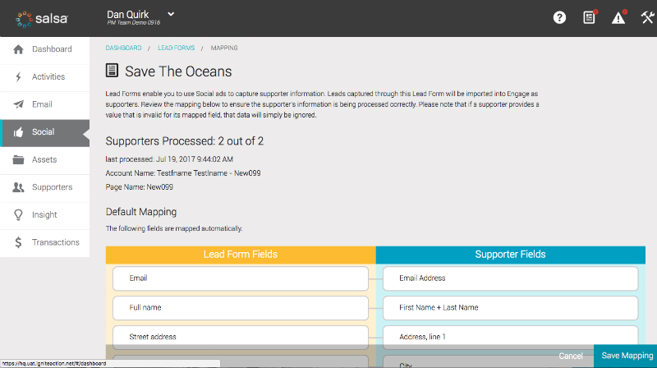Open the tools wrench icon
657x368 pixels.
pyautogui.click(x=646, y=17)
